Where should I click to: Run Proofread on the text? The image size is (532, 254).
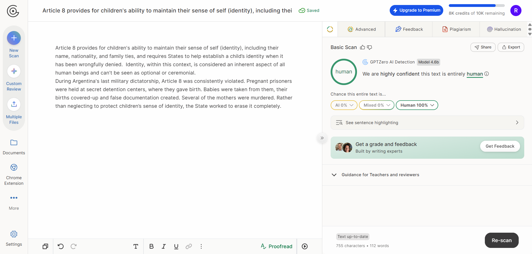pyautogui.click(x=277, y=246)
